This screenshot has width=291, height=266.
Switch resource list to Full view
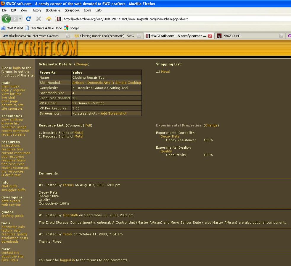[x=88, y=125]
